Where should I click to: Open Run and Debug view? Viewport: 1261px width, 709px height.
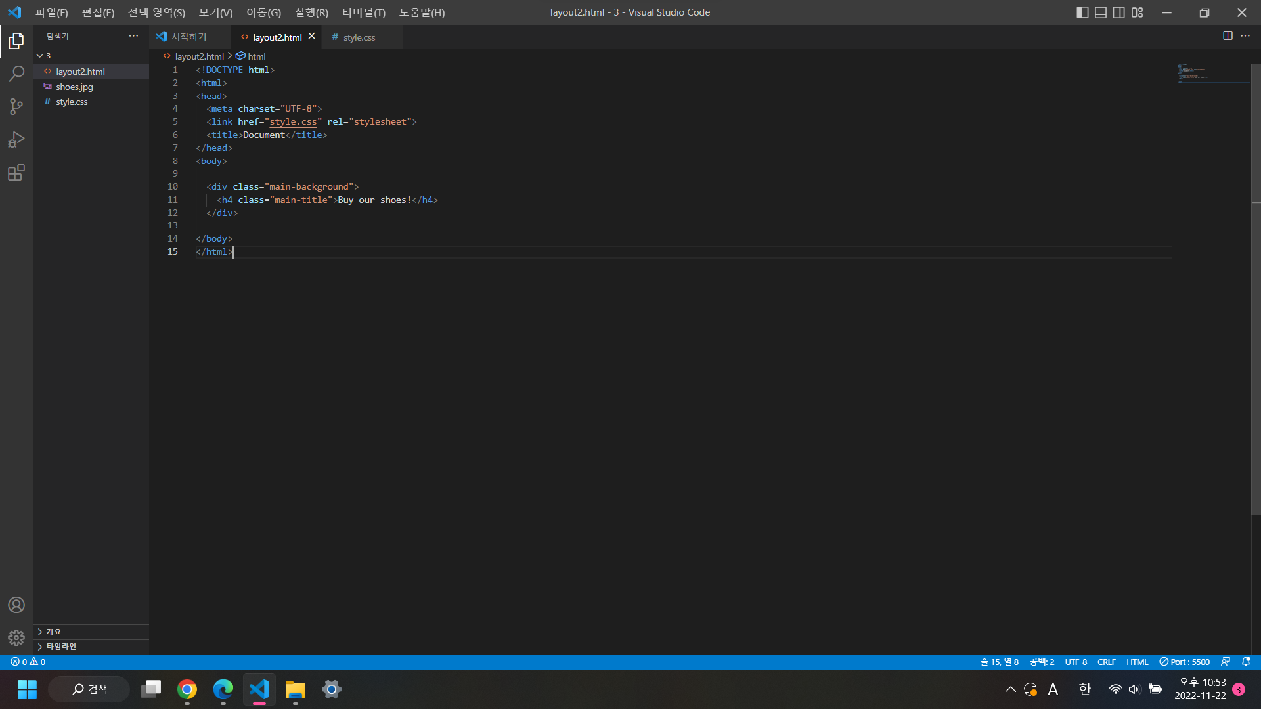tap(16, 139)
